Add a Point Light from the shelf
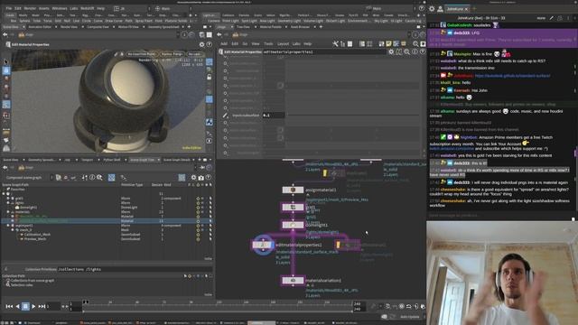This screenshot has width=578, height=325. click(x=231, y=21)
